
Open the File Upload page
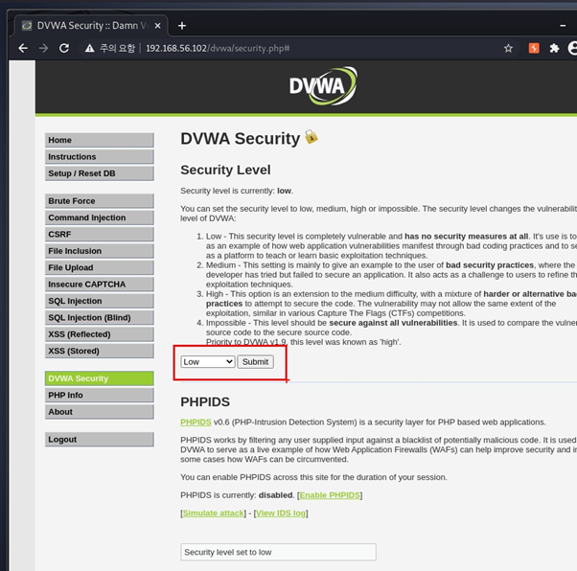tap(100, 267)
